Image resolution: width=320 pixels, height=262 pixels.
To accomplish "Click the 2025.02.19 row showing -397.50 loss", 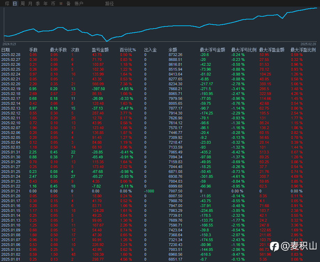I will point(11,89).
